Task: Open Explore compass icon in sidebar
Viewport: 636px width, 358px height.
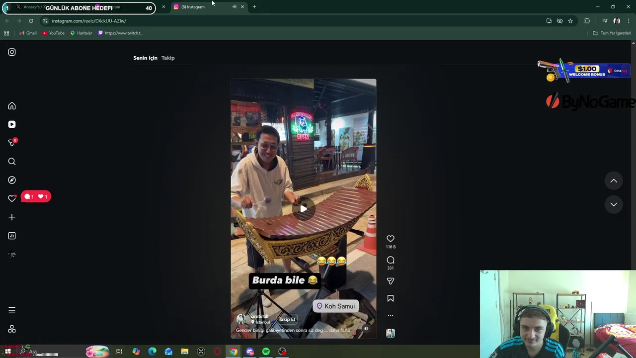Action: tap(12, 180)
